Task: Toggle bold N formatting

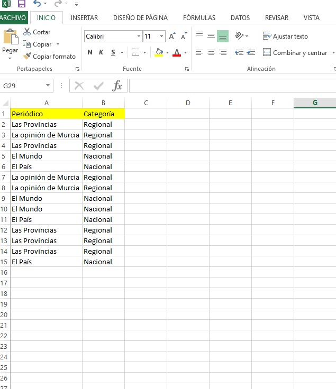Action: tap(90, 52)
